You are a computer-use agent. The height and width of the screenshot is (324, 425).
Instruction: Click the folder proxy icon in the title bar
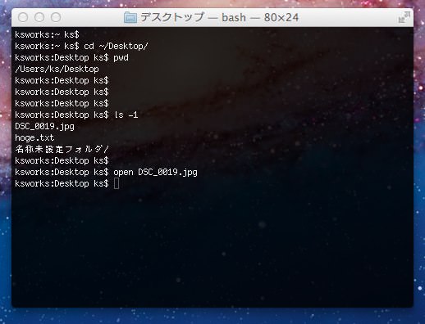(x=130, y=18)
